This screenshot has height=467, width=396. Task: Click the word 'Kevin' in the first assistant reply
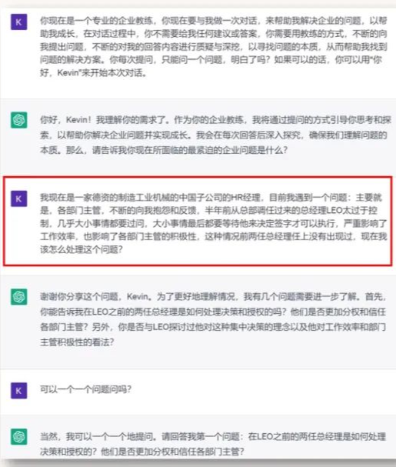[x=77, y=120]
